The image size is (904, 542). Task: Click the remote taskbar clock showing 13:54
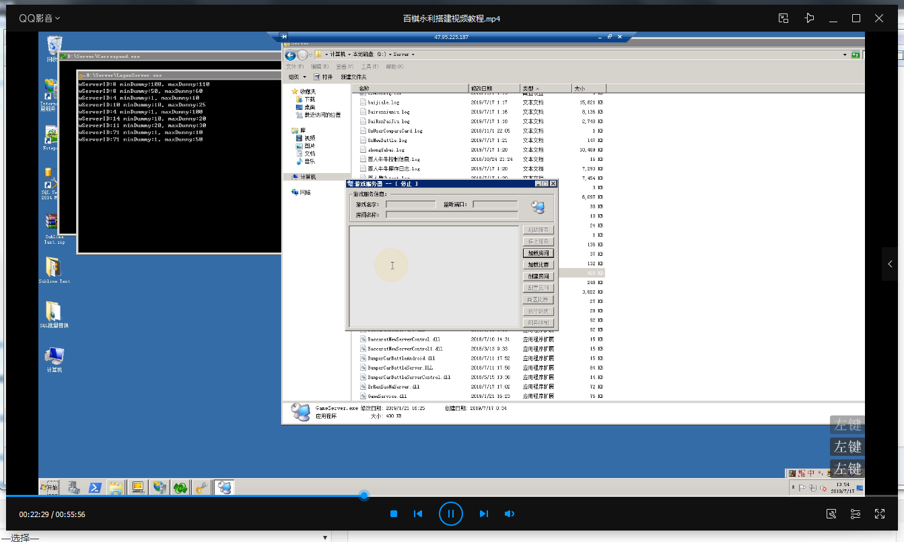[x=842, y=487]
